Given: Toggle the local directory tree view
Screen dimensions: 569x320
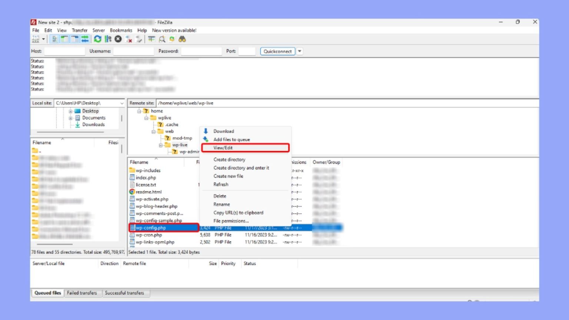Looking at the screenshot, I should (x=64, y=39).
